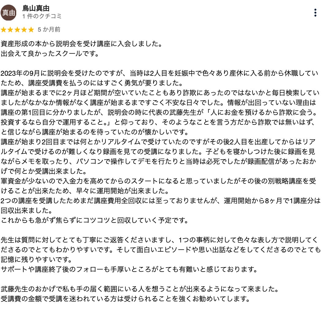The width and height of the screenshot is (323, 309).
Task: Click the line 出会えて良かったスクールです
Action: [x=50, y=54]
